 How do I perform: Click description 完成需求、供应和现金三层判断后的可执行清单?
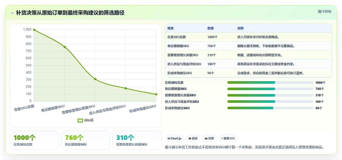271,73
